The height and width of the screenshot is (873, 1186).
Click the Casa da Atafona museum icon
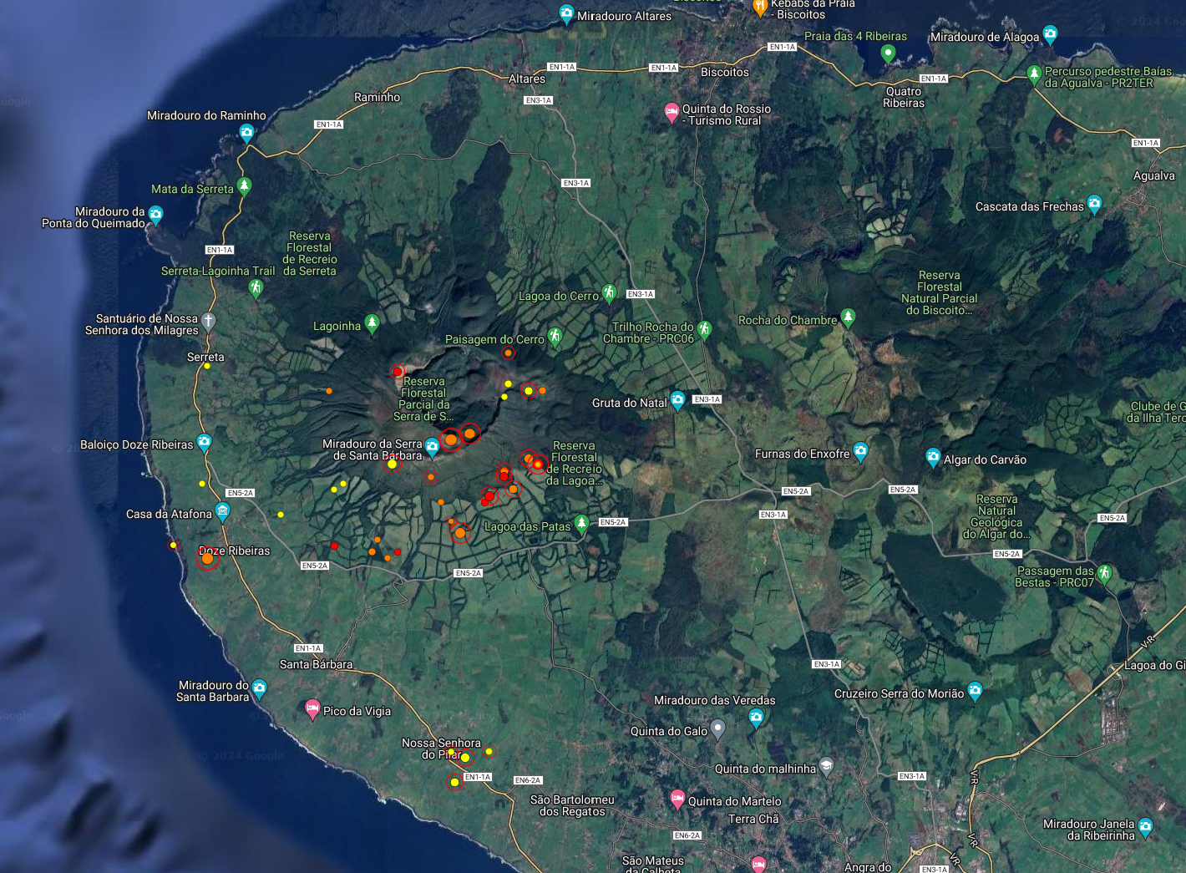coord(222,511)
